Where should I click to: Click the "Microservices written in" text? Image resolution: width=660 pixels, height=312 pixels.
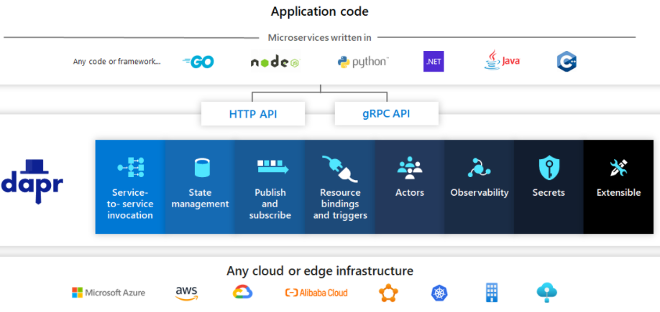(319, 38)
